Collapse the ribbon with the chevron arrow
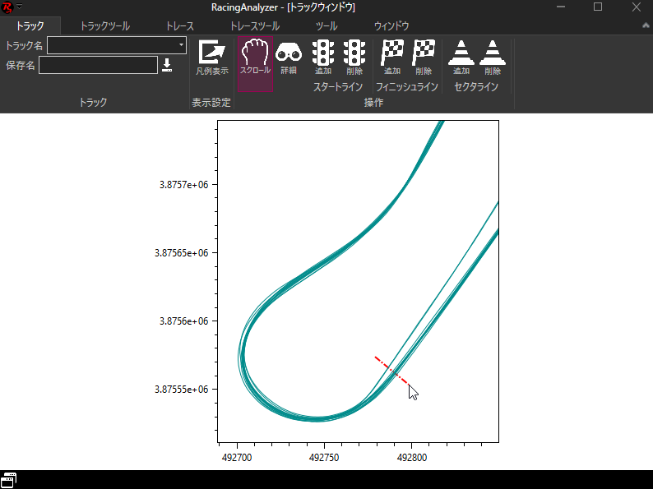653x489 pixels. click(x=646, y=26)
